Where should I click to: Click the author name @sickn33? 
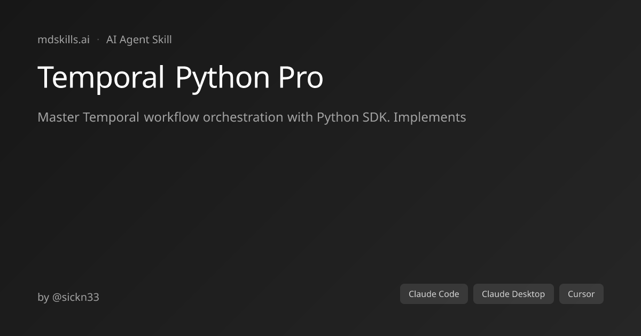tap(75, 297)
